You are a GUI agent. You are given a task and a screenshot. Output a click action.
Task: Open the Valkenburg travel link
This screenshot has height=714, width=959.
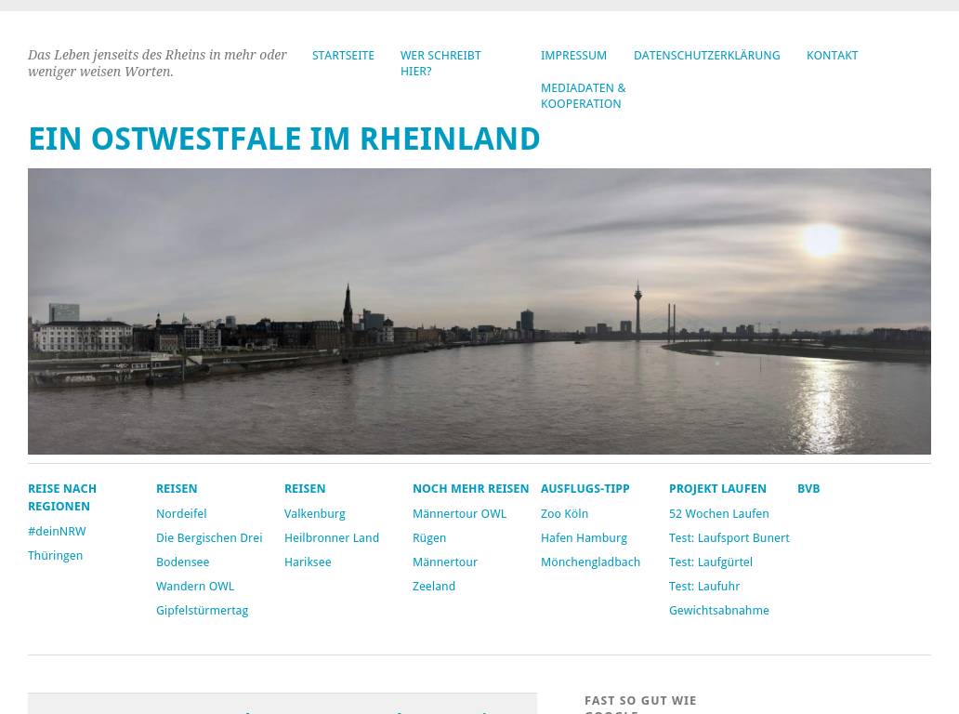click(314, 514)
